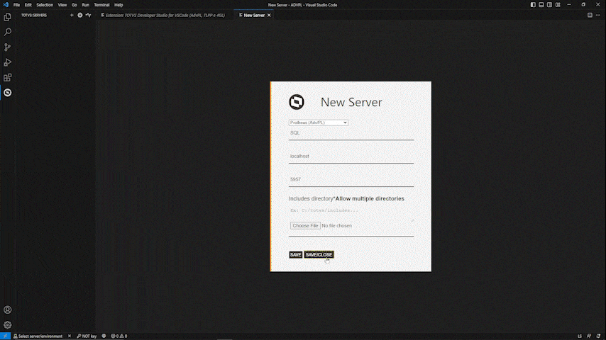This screenshot has width=606, height=340.
Task: Open the Manage gear in activity bar
Action: pyautogui.click(x=7, y=325)
